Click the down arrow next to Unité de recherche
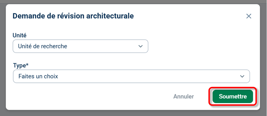 tap(140, 46)
